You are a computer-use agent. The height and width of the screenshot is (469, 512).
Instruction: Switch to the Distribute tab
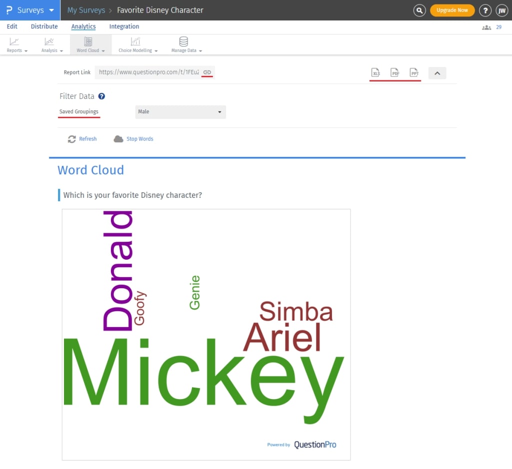44,26
